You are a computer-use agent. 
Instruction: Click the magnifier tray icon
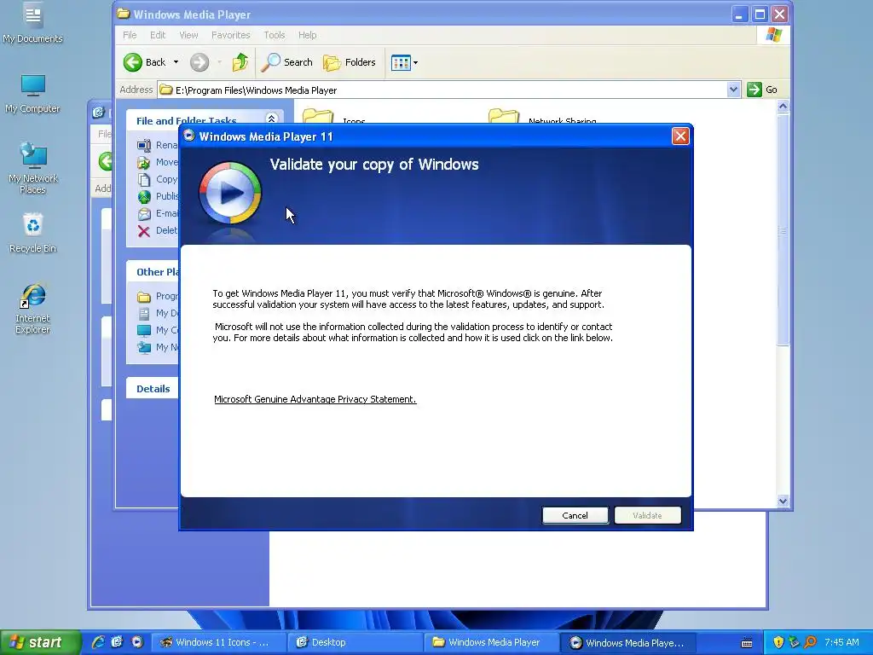pyautogui.click(x=810, y=642)
